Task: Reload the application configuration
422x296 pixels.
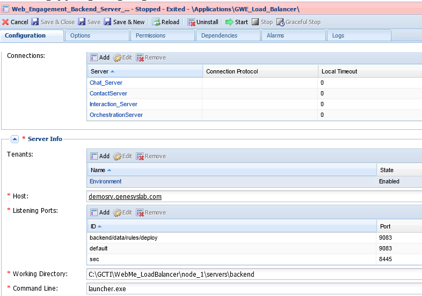Action: click(166, 22)
